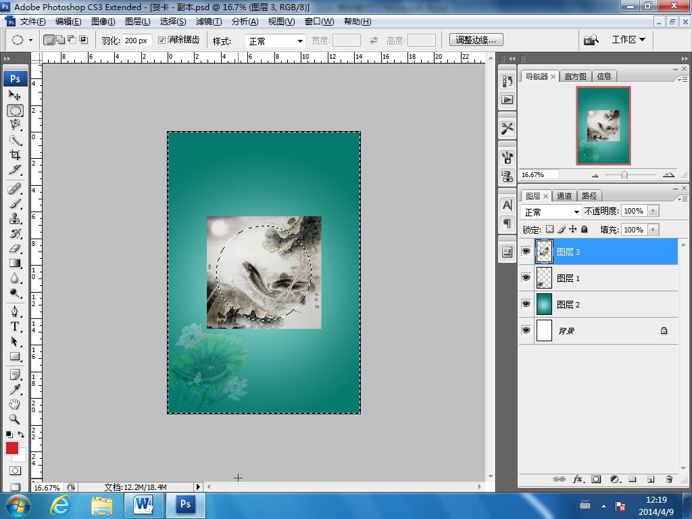Create a new layer group
The width and height of the screenshot is (692, 519).
point(633,479)
